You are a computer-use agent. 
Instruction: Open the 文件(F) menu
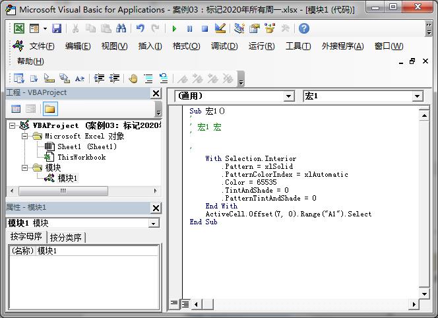[x=42, y=46]
